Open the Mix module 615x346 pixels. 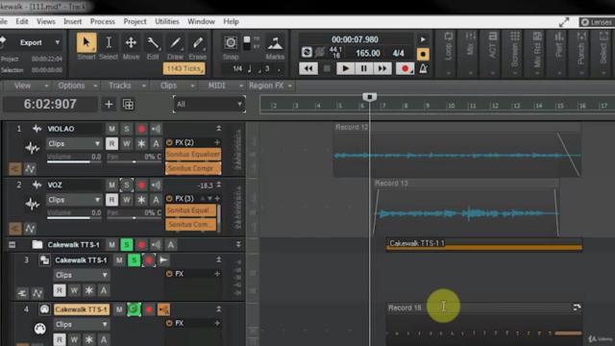pos(470,53)
